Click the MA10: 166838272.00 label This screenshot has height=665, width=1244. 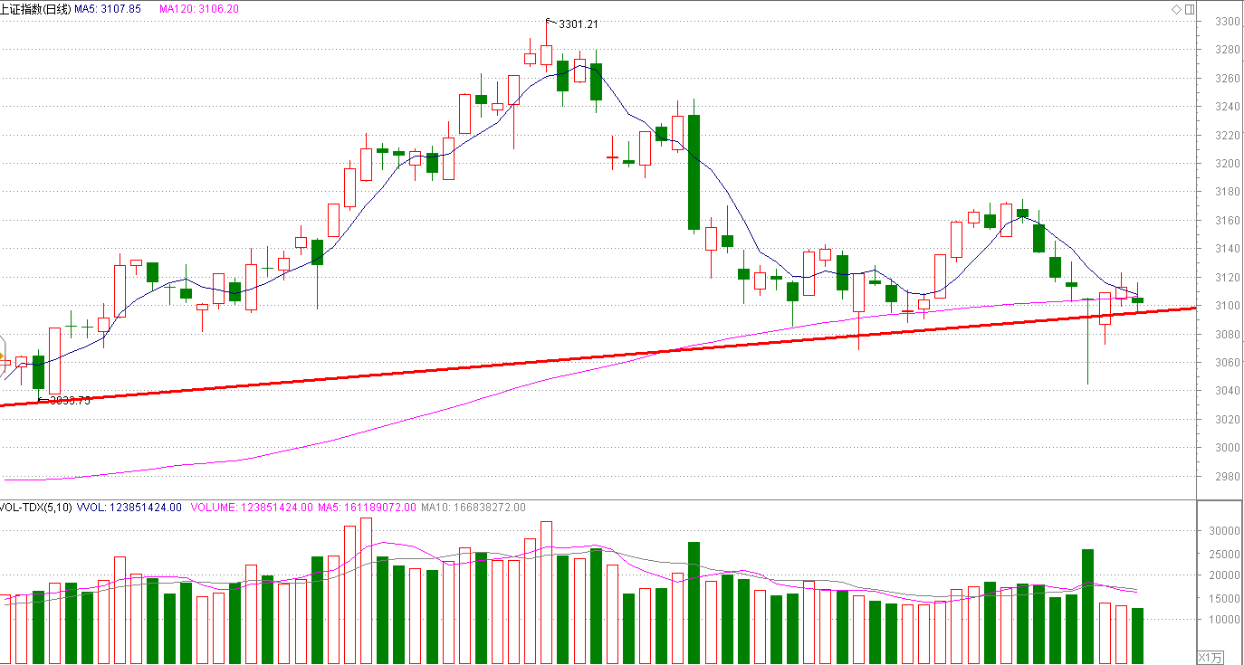coord(473,508)
